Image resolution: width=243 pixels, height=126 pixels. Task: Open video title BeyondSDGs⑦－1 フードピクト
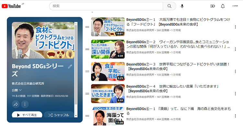pyautogui.click(x=178, y=22)
